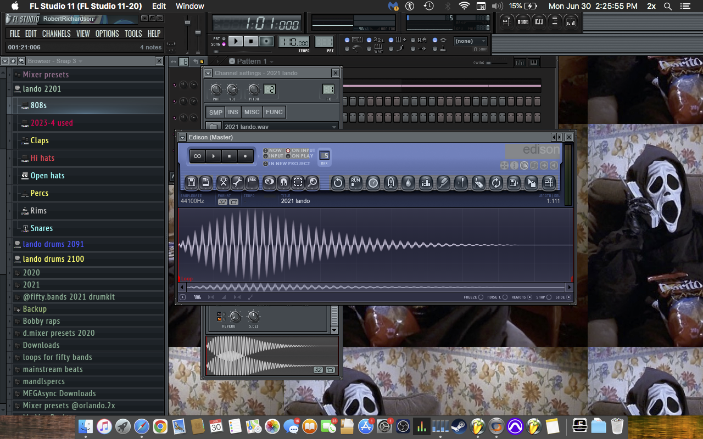Toggle Edison's Noise T. option
This screenshot has height=439, width=703.
505,297
